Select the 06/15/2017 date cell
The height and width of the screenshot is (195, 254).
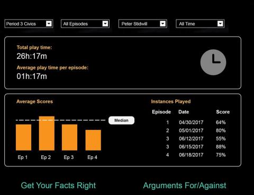coord(191,147)
